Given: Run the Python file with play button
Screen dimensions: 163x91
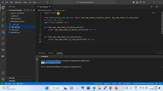Looking at the screenshot, I should [152, 7].
